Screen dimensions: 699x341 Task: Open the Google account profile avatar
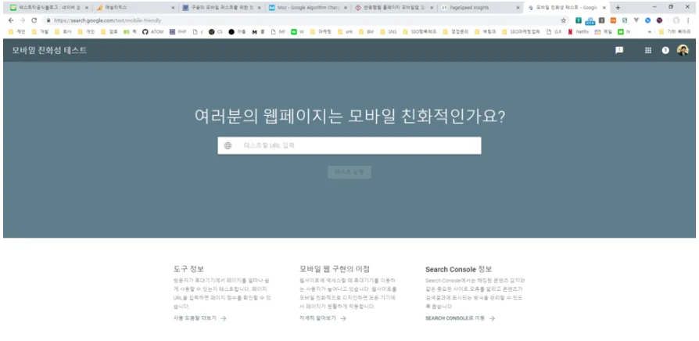tap(683, 50)
